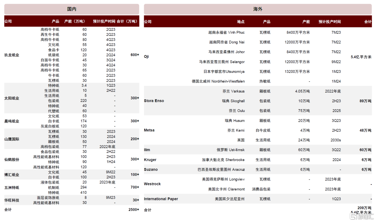Click location 芬兰 Kemi
The height and width of the screenshot is (222, 376).
tap(236, 130)
